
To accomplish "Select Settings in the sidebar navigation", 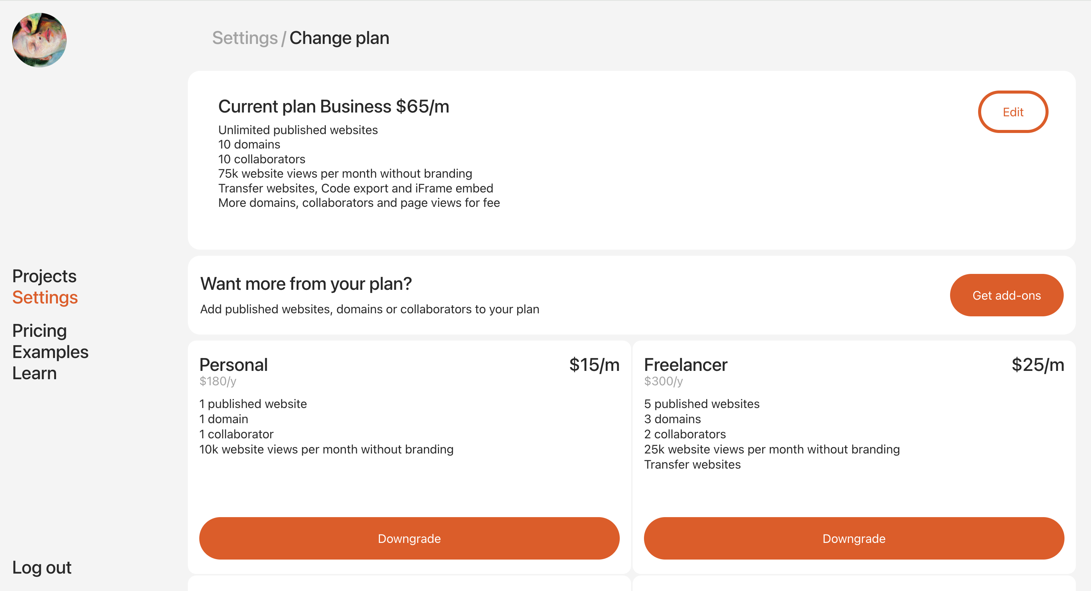I will [x=45, y=297].
